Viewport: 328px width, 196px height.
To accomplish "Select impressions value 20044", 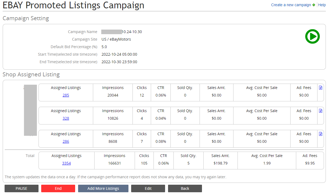I will [113, 95].
